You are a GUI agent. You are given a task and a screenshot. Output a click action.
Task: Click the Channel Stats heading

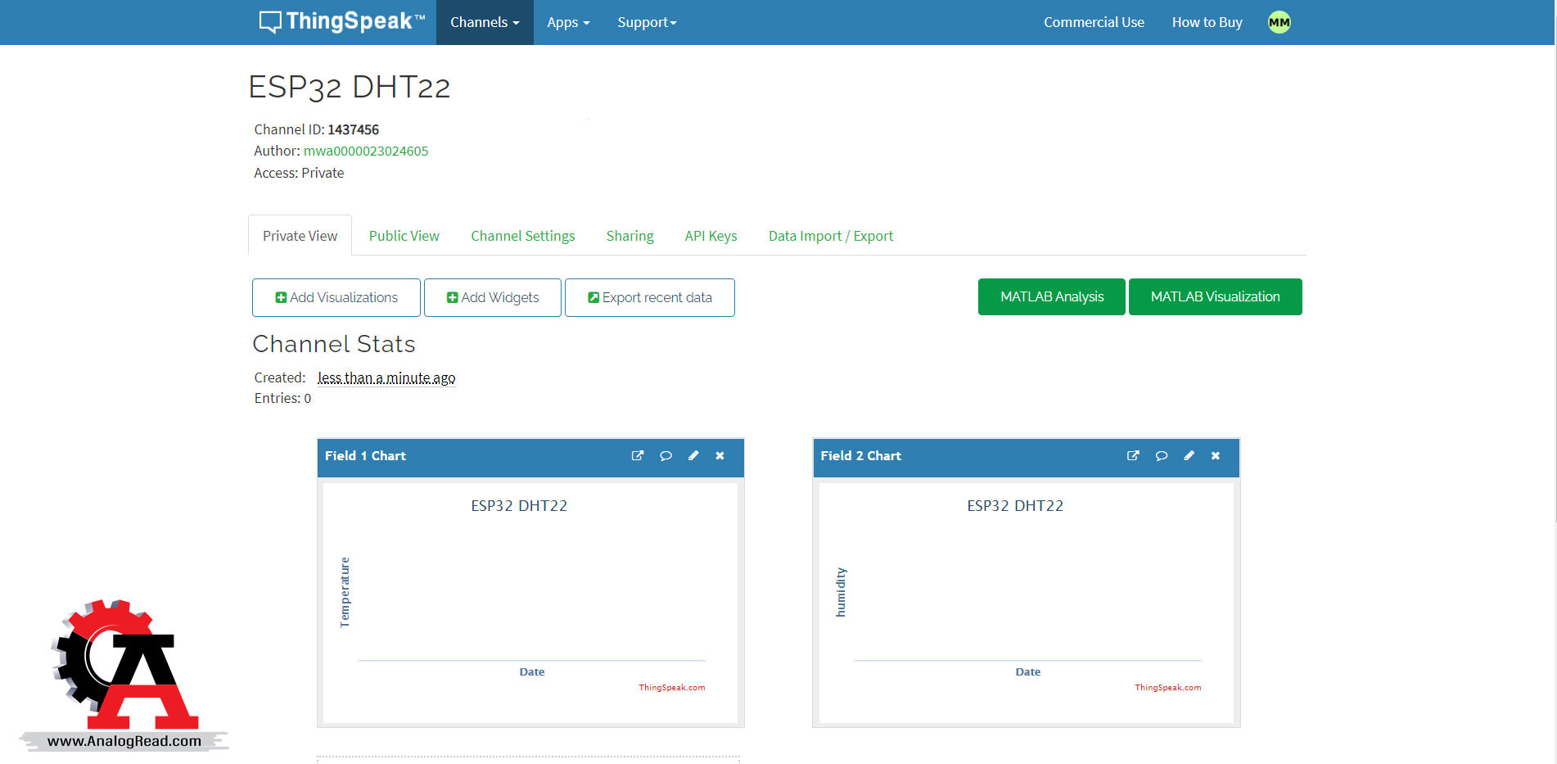[x=334, y=344]
